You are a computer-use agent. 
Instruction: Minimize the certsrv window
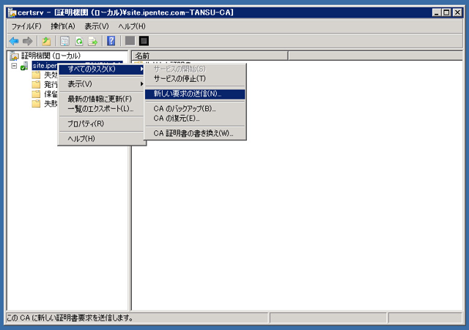click(x=437, y=12)
